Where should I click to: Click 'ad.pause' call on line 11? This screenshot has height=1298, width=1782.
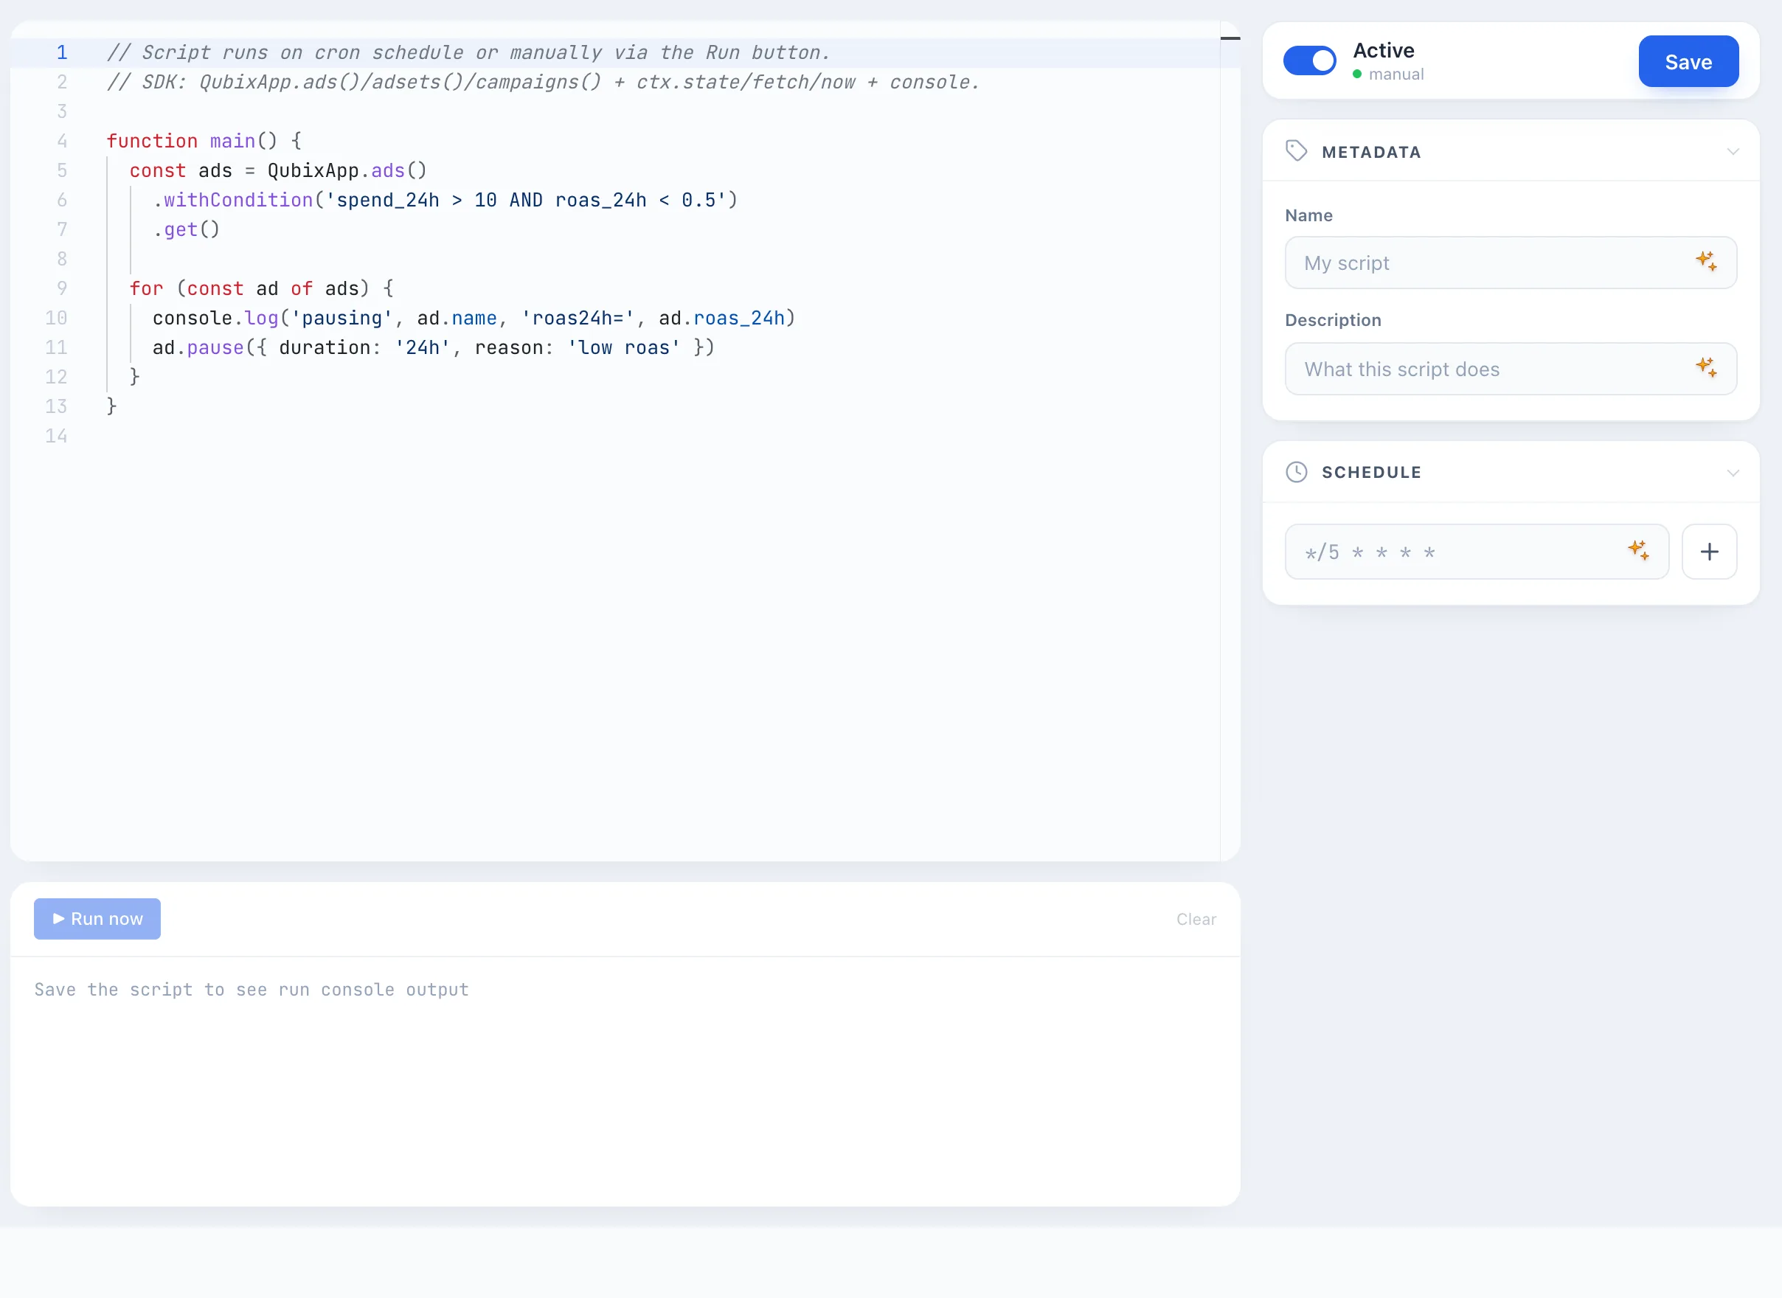[198, 347]
